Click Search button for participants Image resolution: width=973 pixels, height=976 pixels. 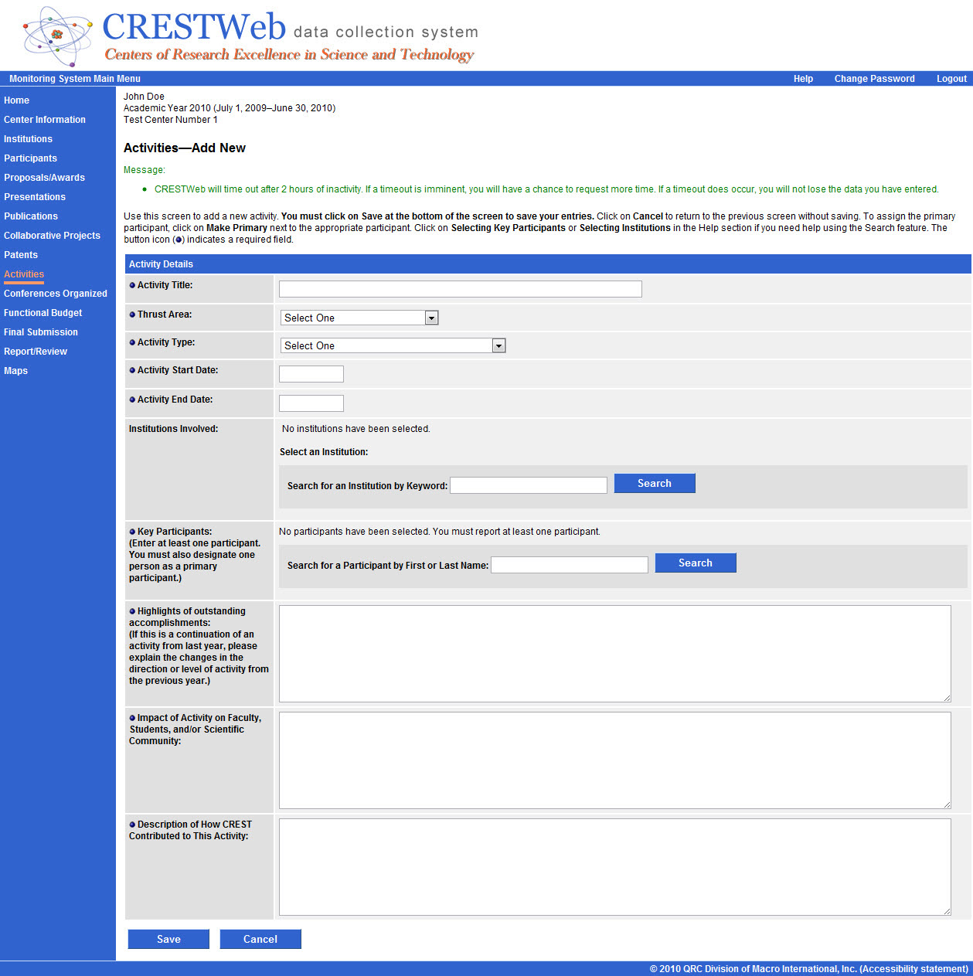point(696,563)
